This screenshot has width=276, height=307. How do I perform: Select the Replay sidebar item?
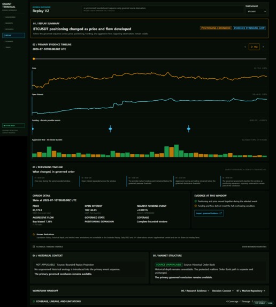[x=13, y=35]
